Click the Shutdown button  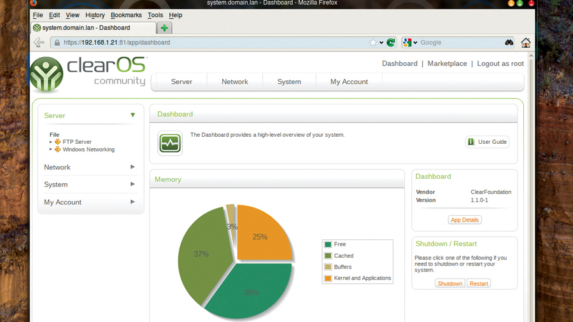tap(450, 283)
